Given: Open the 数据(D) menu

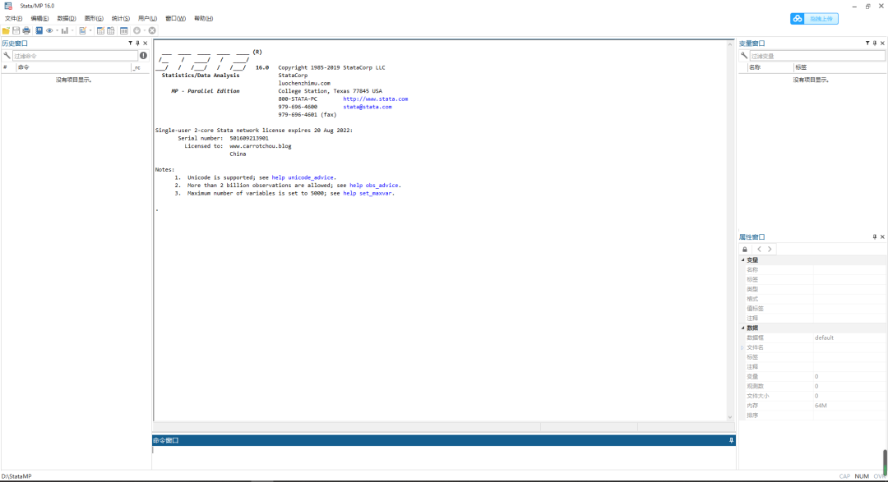Looking at the screenshot, I should tap(67, 18).
